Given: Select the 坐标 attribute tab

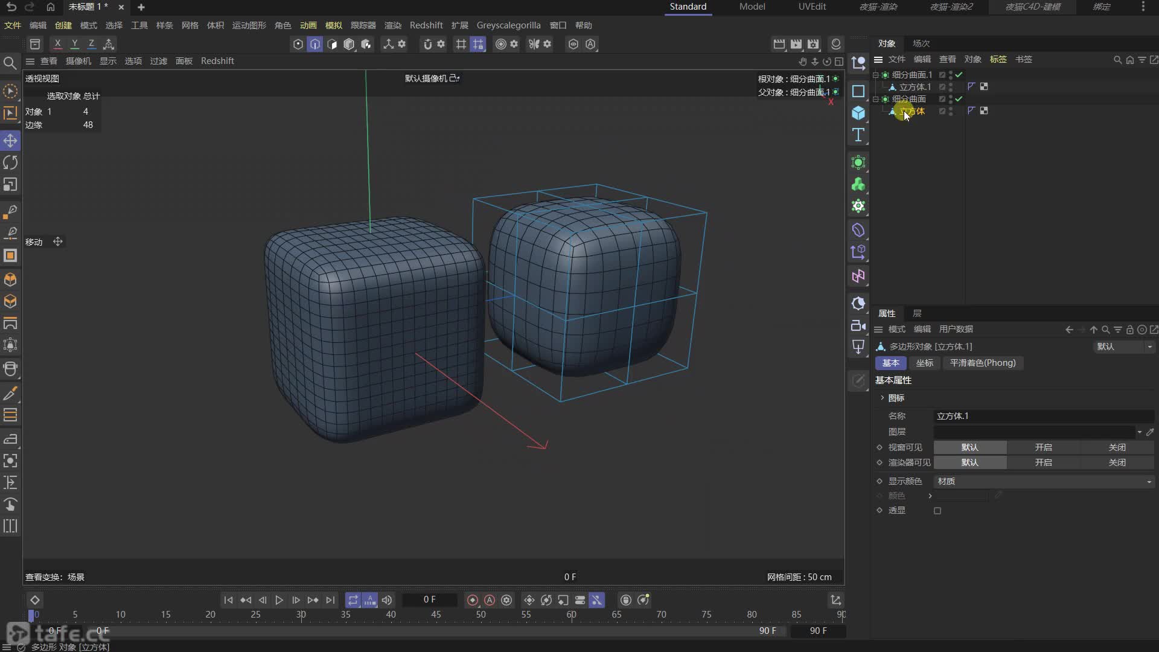Looking at the screenshot, I should pos(925,363).
